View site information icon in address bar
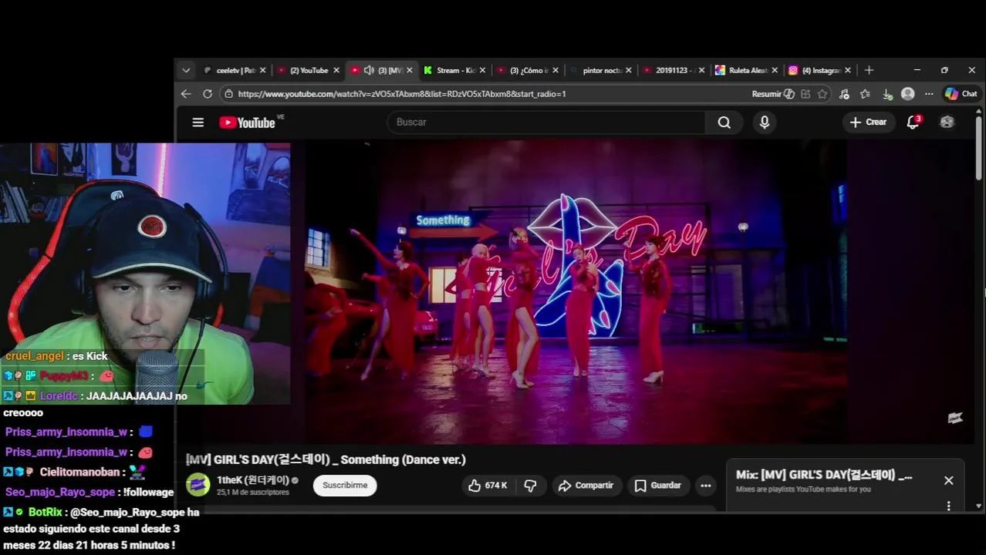 pos(228,94)
